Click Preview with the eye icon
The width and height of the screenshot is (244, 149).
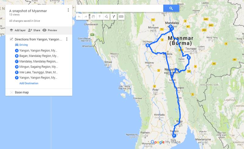50,30
